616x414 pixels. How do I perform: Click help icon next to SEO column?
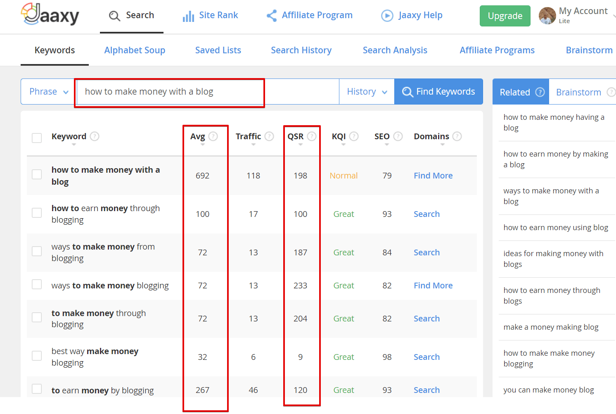pos(398,136)
